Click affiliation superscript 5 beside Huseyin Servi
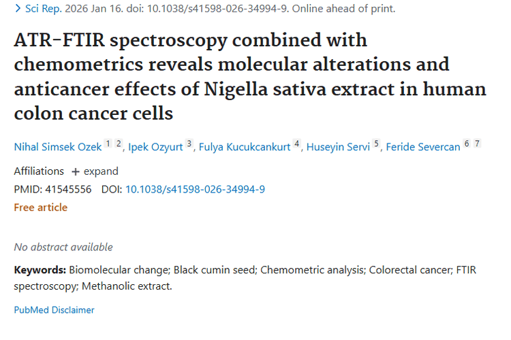The width and height of the screenshot is (511, 340). point(376,144)
